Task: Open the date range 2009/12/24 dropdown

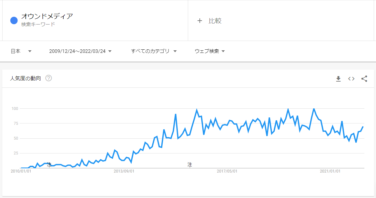Action: click(x=80, y=51)
